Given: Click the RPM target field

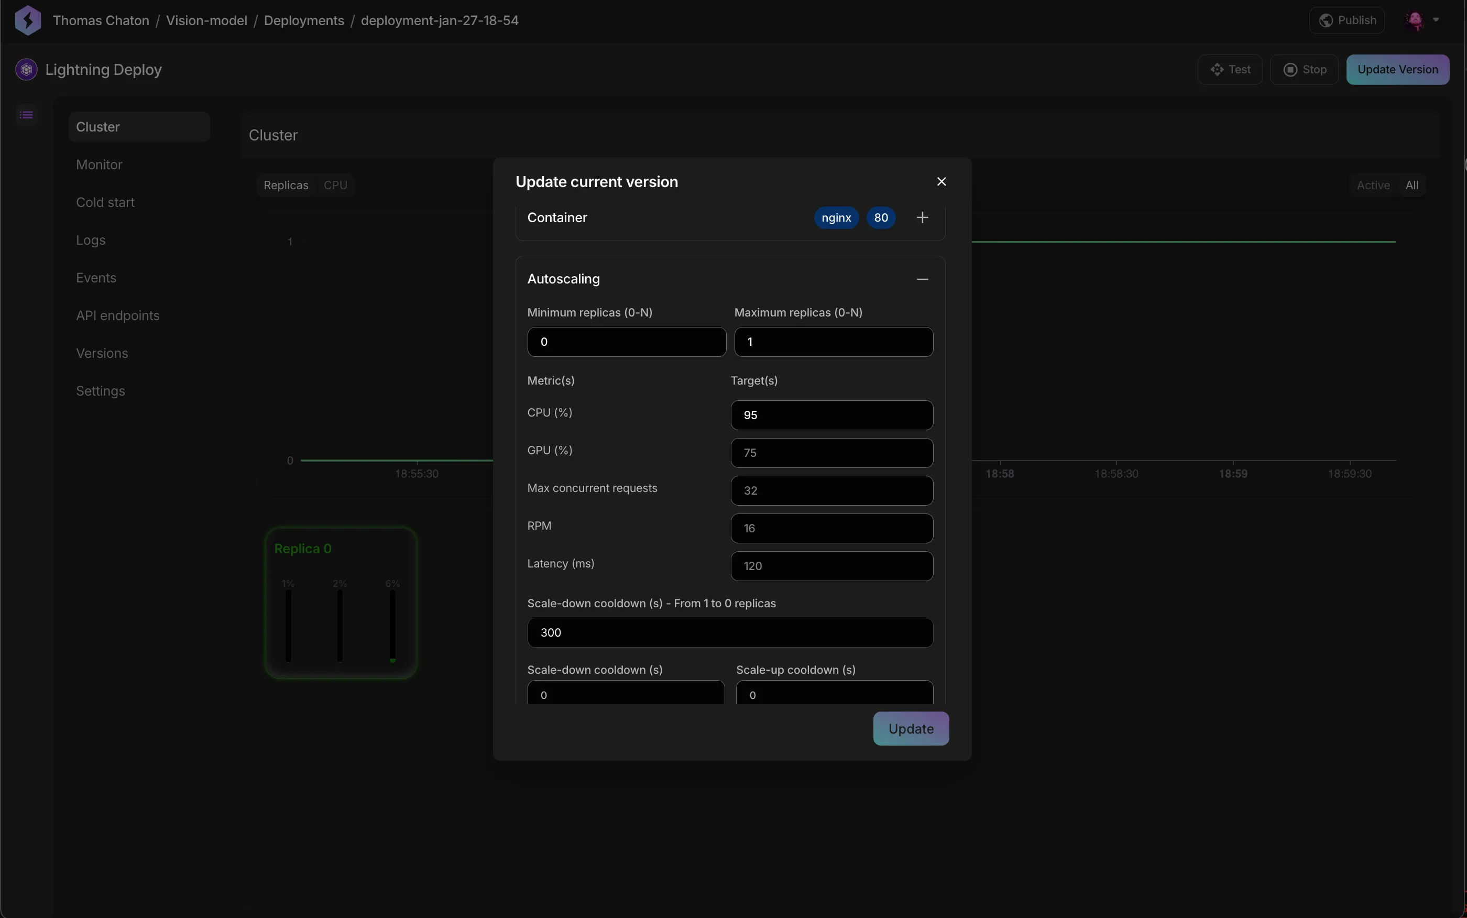Looking at the screenshot, I should 831,528.
